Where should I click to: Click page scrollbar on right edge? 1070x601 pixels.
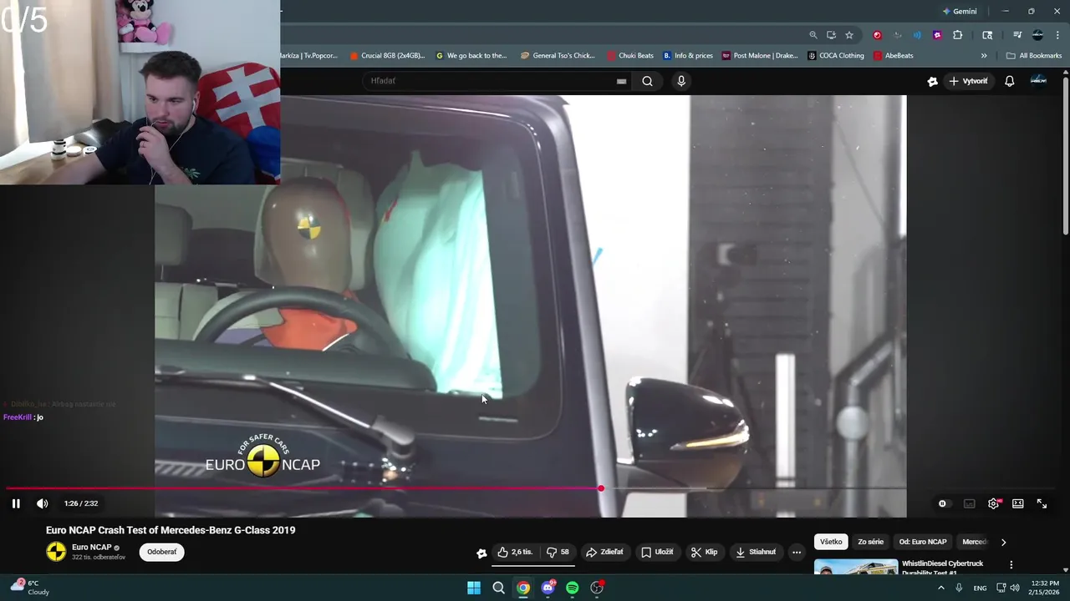point(1065,154)
